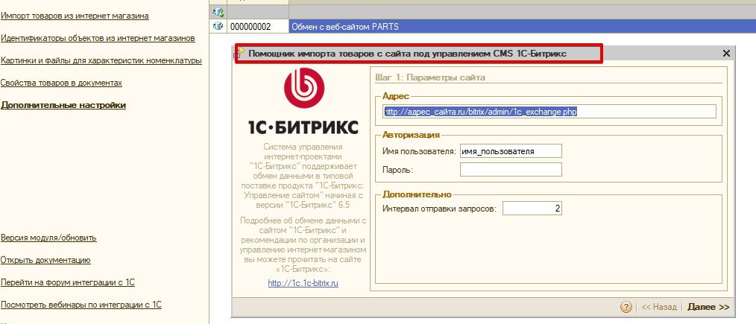The height and width of the screenshot is (324, 756).
Task: Click Перейти на форум интеграции с 1С
Action: pos(67,282)
